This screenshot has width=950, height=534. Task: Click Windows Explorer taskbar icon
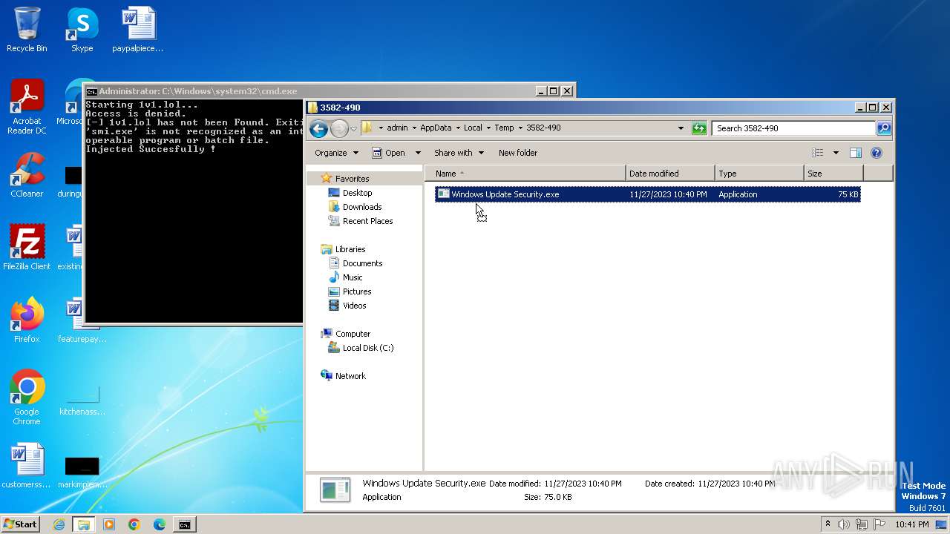[83, 524]
